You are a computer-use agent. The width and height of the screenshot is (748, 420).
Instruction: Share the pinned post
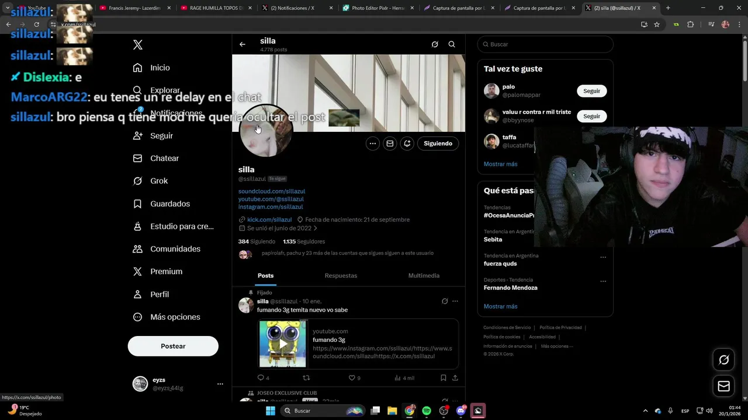[x=455, y=378]
